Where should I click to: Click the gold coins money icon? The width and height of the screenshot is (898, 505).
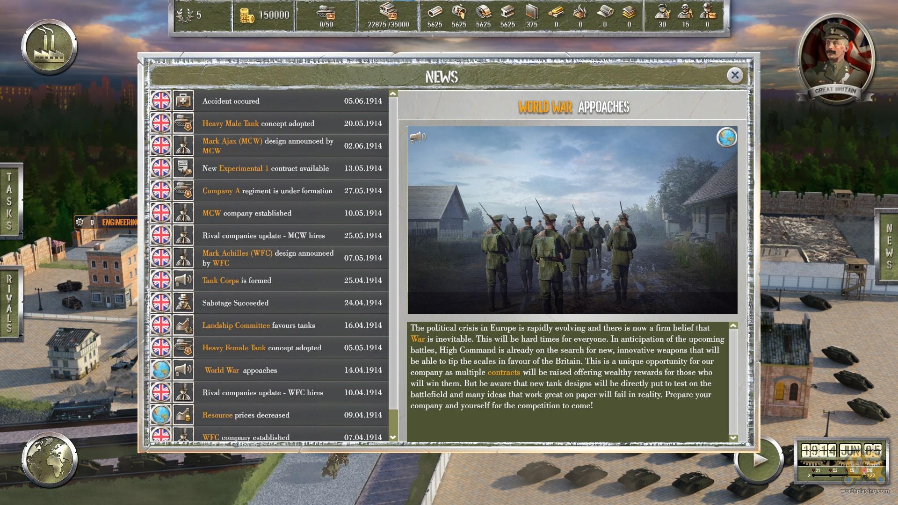tap(246, 15)
